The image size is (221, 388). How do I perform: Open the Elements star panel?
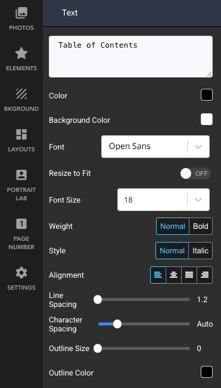pyautogui.click(x=21, y=59)
